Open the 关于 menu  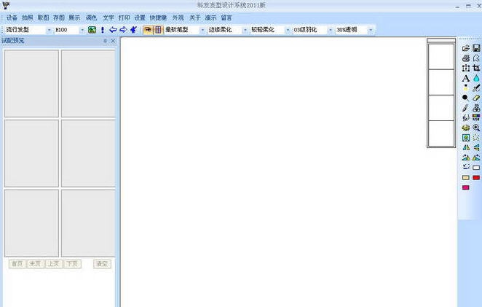coord(195,18)
